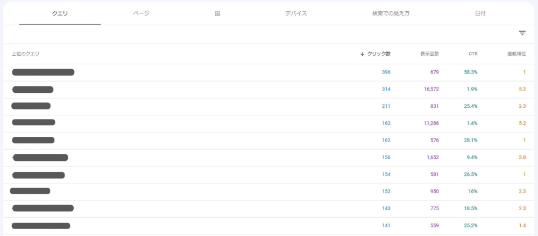Switch to the ページ tab
538x236 pixels.
pyautogui.click(x=141, y=14)
